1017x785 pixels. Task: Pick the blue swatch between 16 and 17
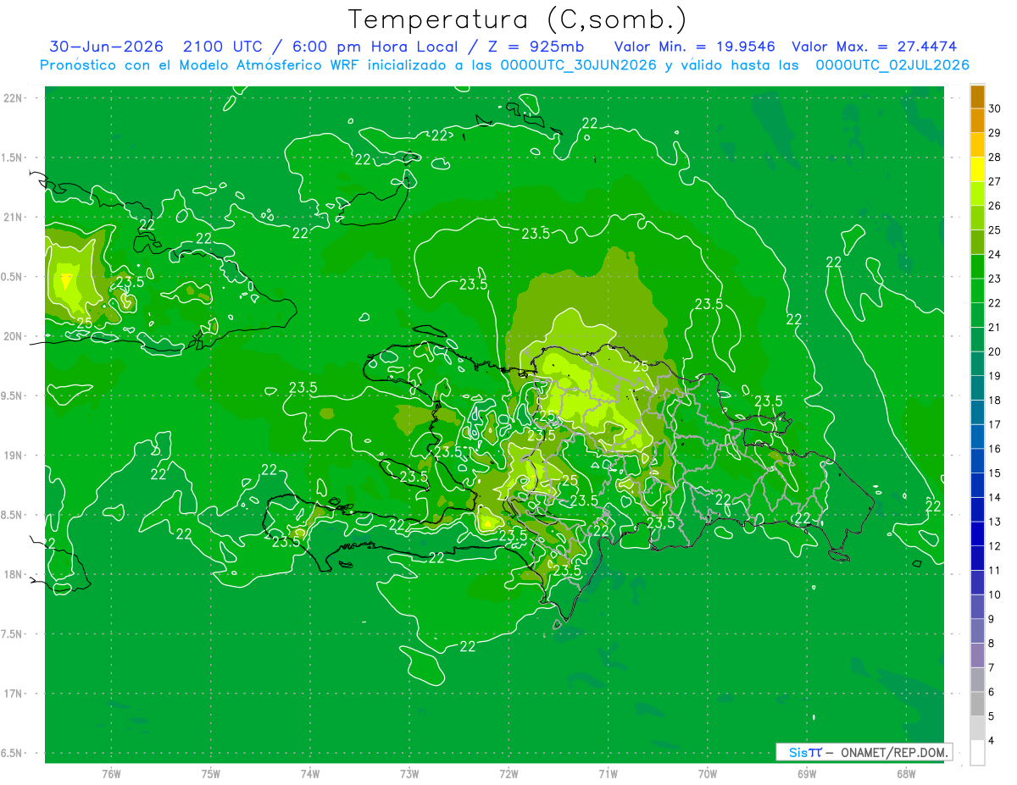click(x=977, y=436)
